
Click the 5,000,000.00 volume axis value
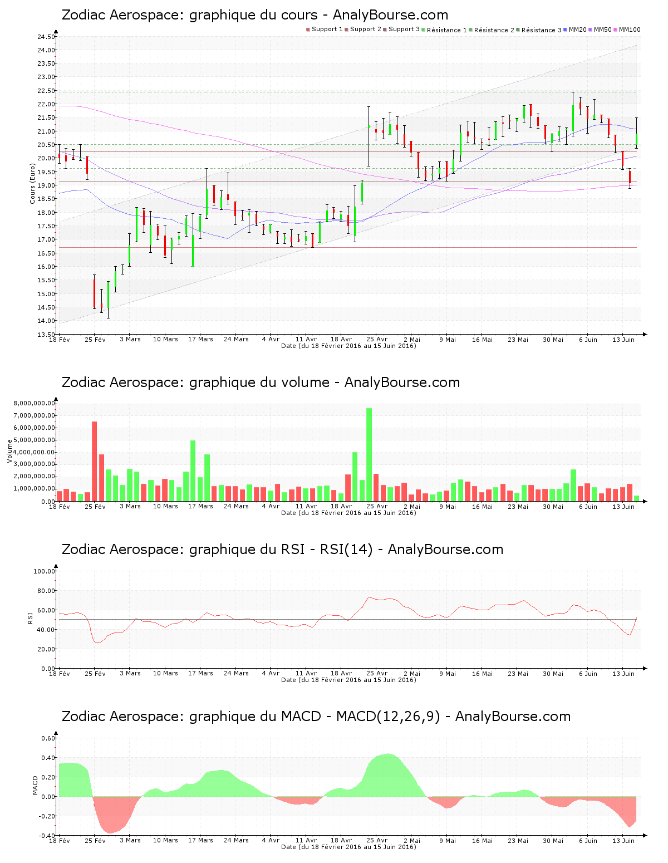tap(34, 440)
